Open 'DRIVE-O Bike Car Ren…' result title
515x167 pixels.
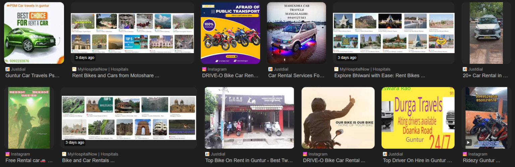click(230, 75)
